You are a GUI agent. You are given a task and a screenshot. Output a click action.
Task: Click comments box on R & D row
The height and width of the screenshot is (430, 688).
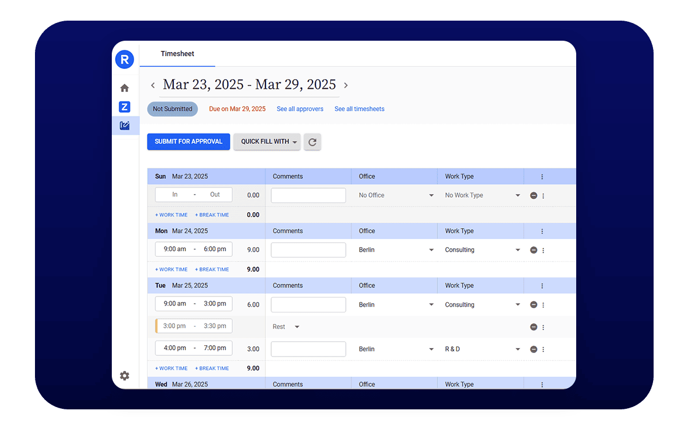click(x=308, y=349)
